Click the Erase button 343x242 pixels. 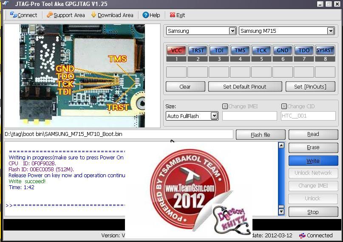coord(313,147)
